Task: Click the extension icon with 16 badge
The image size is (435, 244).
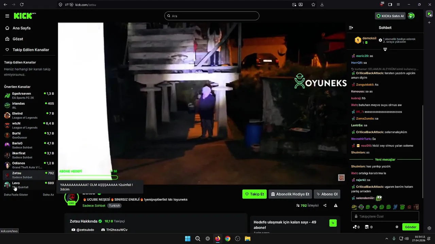Action: (x=382, y=4)
